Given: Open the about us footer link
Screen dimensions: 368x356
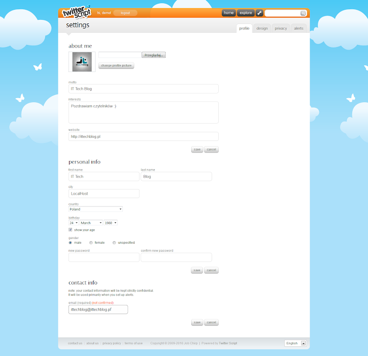Looking at the screenshot, I should 93,343.
